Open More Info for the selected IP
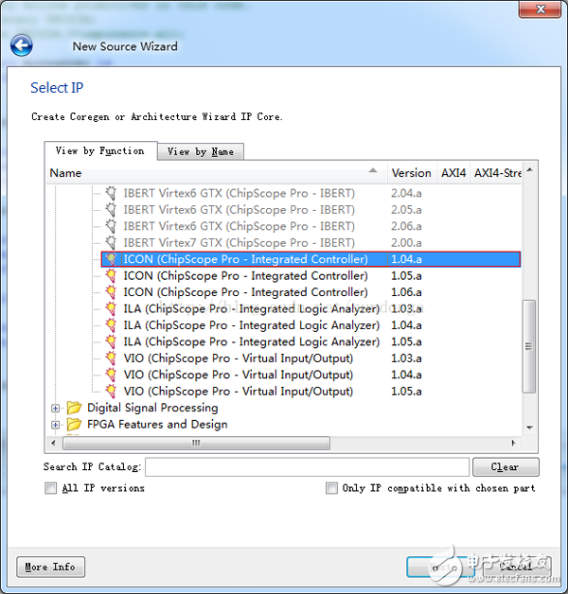The image size is (568, 594). [50, 568]
